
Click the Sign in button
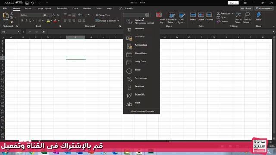coord(233,3)
